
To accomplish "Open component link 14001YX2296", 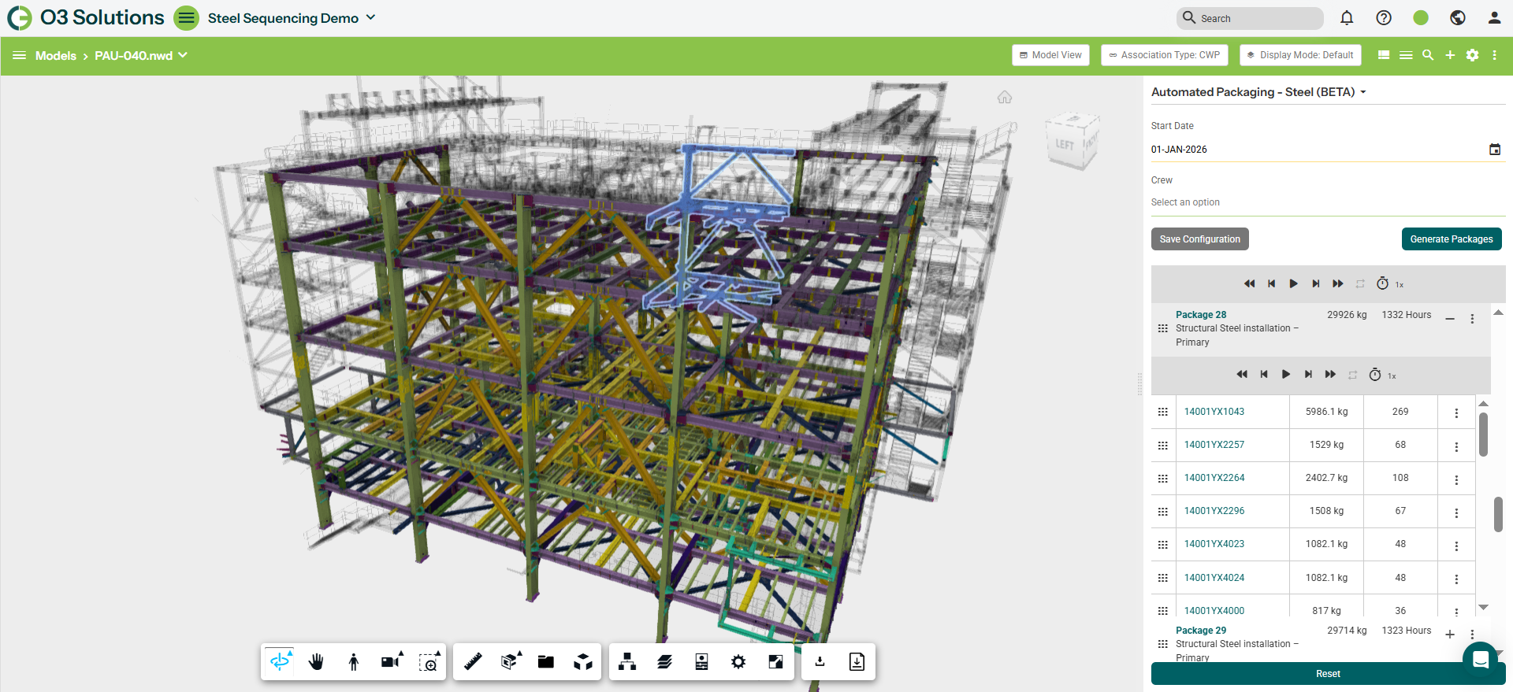I will pyautogui.click(x=1214, y=511).
